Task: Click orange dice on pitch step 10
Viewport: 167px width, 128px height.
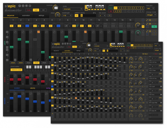Action: tap(85, 32)
